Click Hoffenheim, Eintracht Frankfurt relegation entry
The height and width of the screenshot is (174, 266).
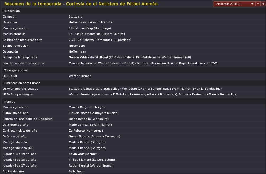click(91, 22)
